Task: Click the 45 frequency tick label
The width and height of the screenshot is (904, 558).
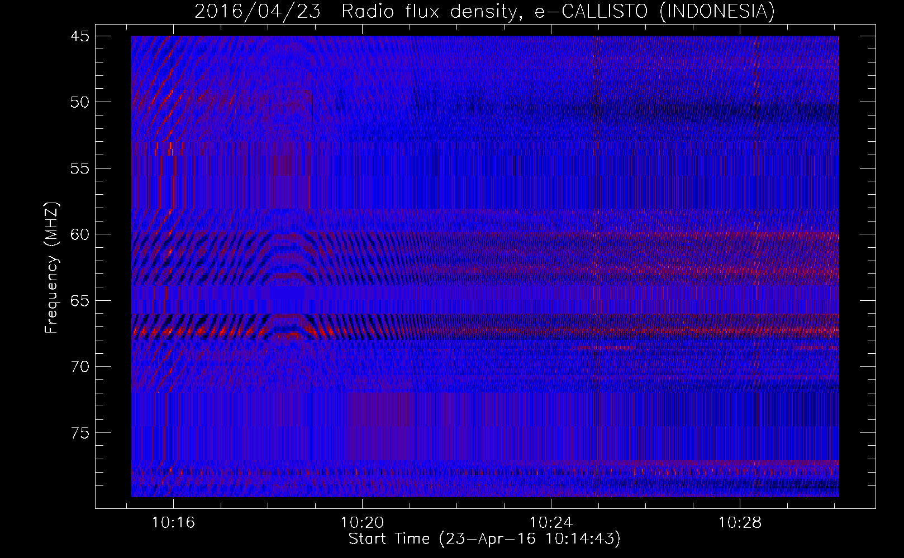Action: (x=79, y=36)
